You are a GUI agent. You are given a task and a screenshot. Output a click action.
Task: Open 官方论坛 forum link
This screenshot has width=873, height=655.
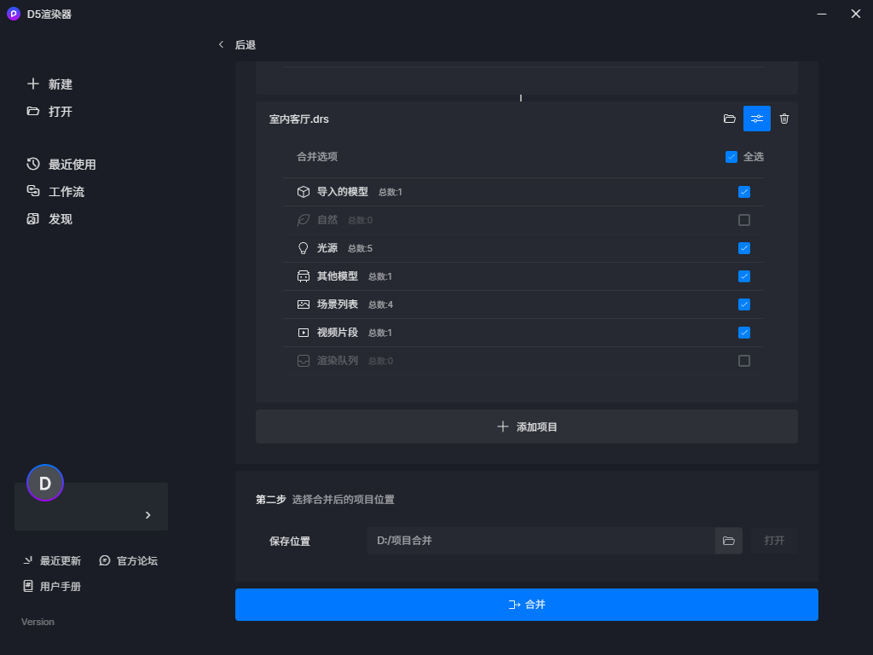tap(129, 560)
